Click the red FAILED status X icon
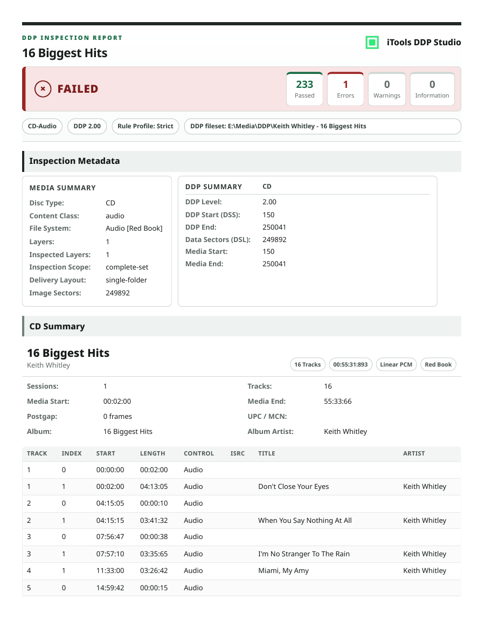The image size is (485, 628). click(43, 89)
